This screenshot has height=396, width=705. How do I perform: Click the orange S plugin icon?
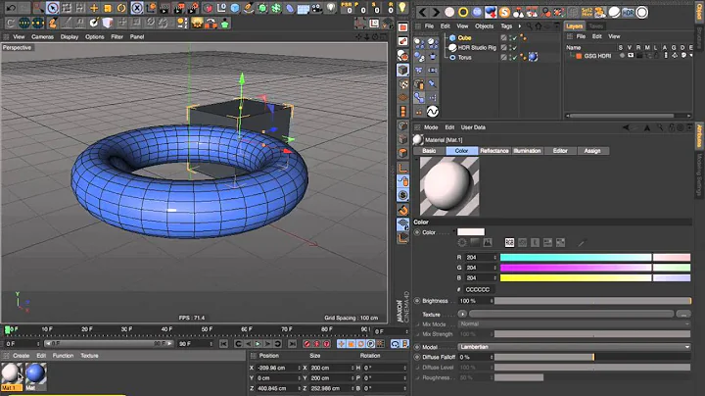[504, 12]
